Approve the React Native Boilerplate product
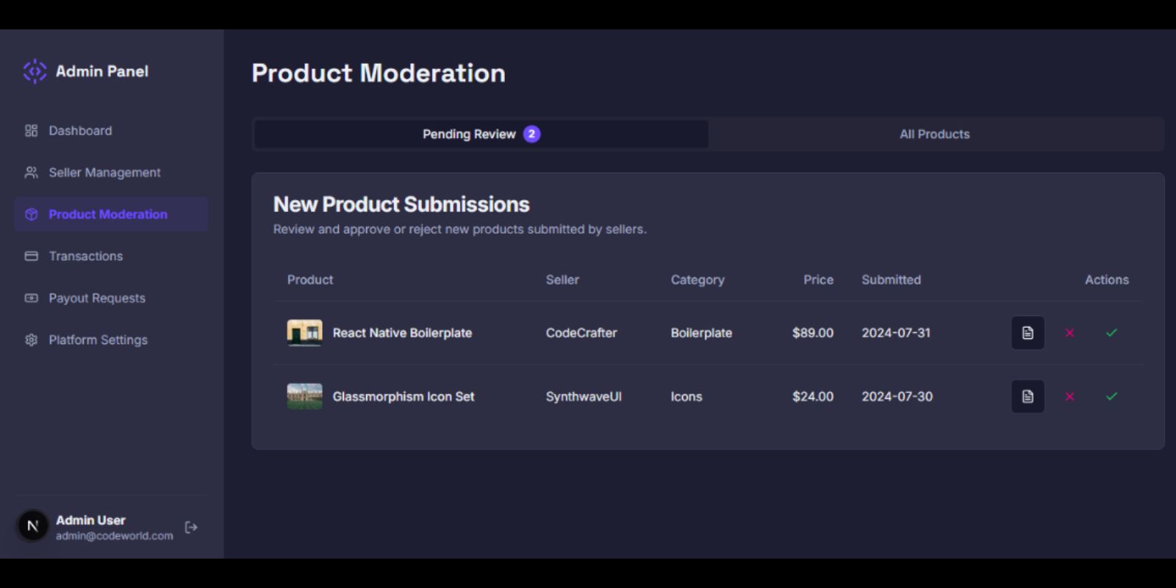This screenshot has height=588, width=1176. (1111, 333)
